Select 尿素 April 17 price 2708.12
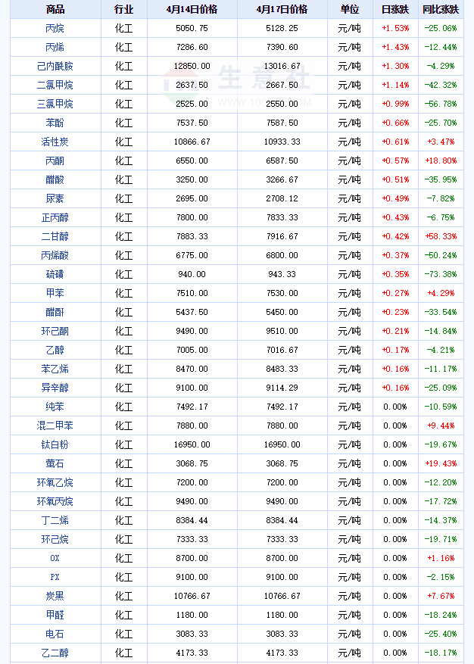This screenshot has height=664, width=474. tap(282, 198)
